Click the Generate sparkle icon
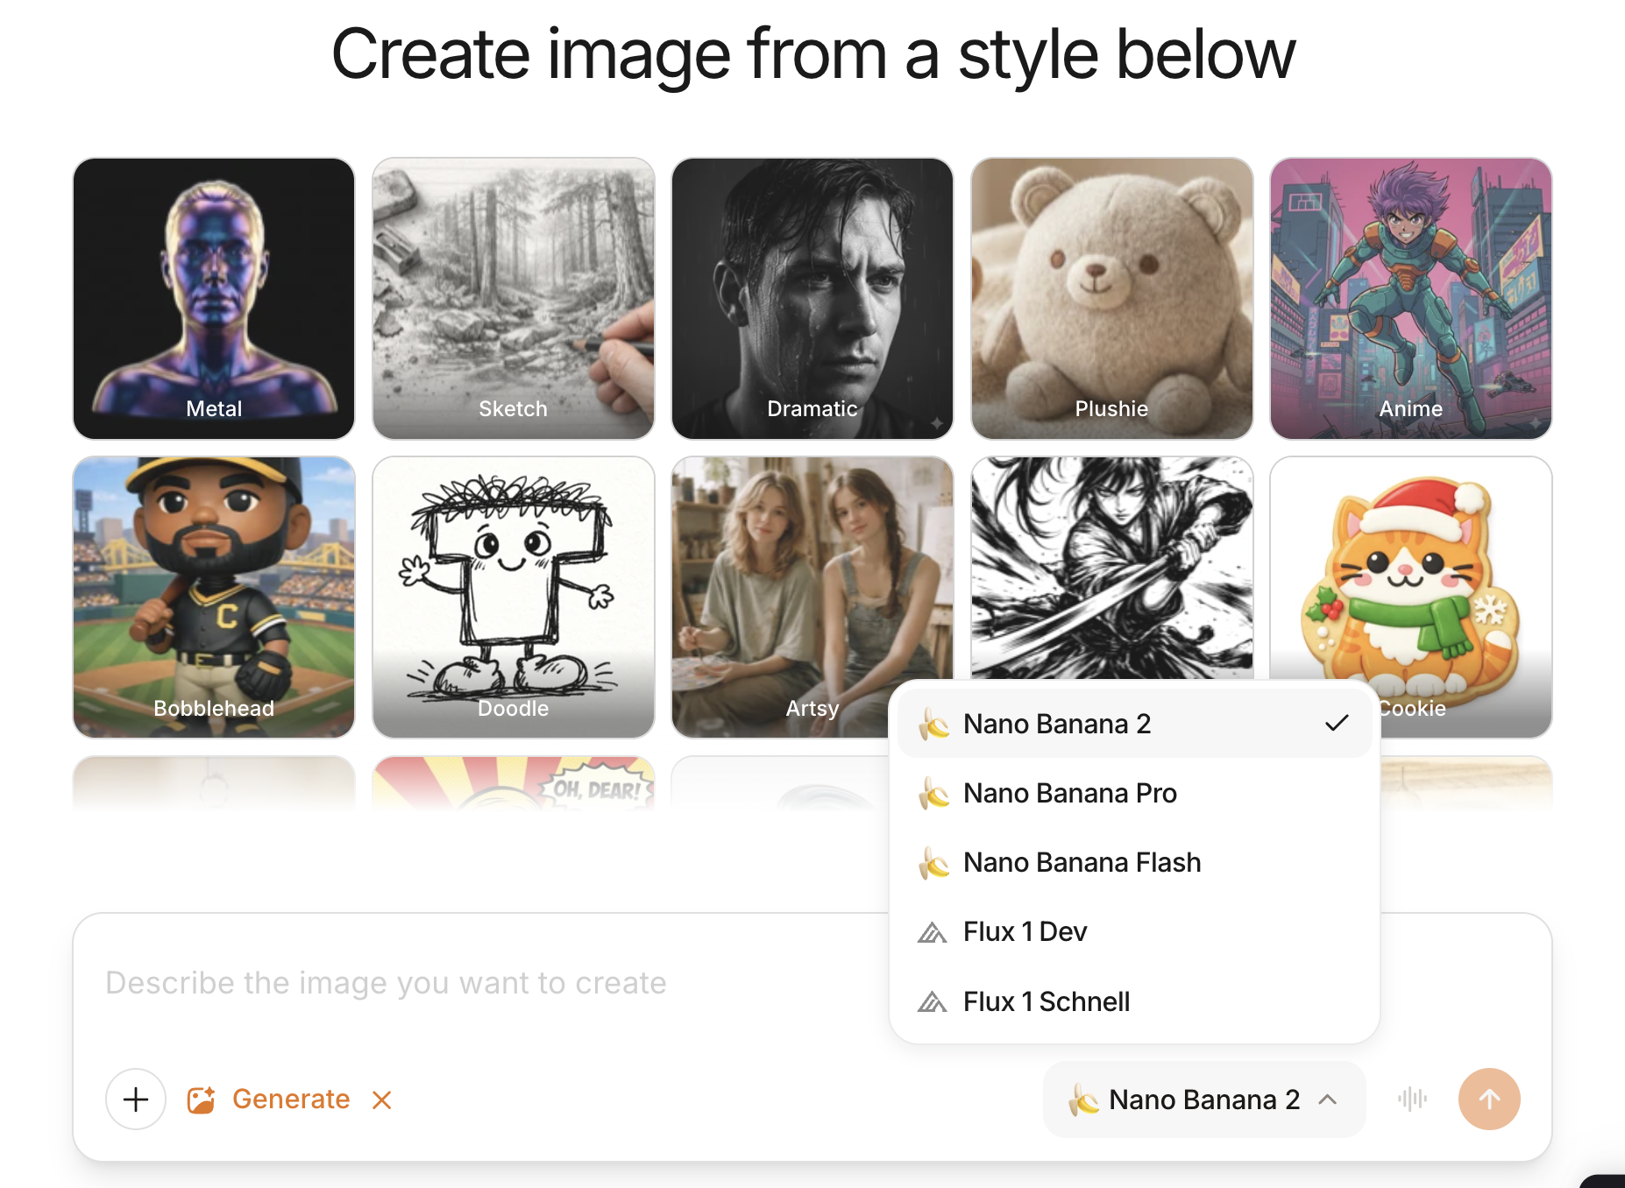Screen dimensions: 1625x1188 (x=202, y=1099)
